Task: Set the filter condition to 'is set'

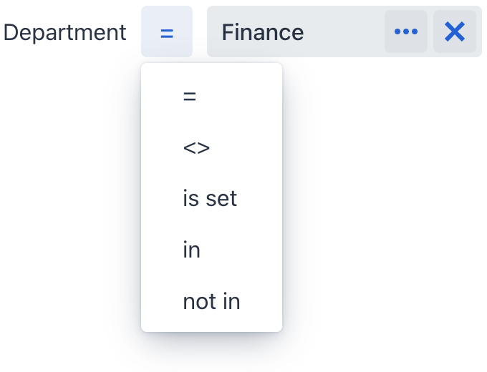Action: pos(210,199)
